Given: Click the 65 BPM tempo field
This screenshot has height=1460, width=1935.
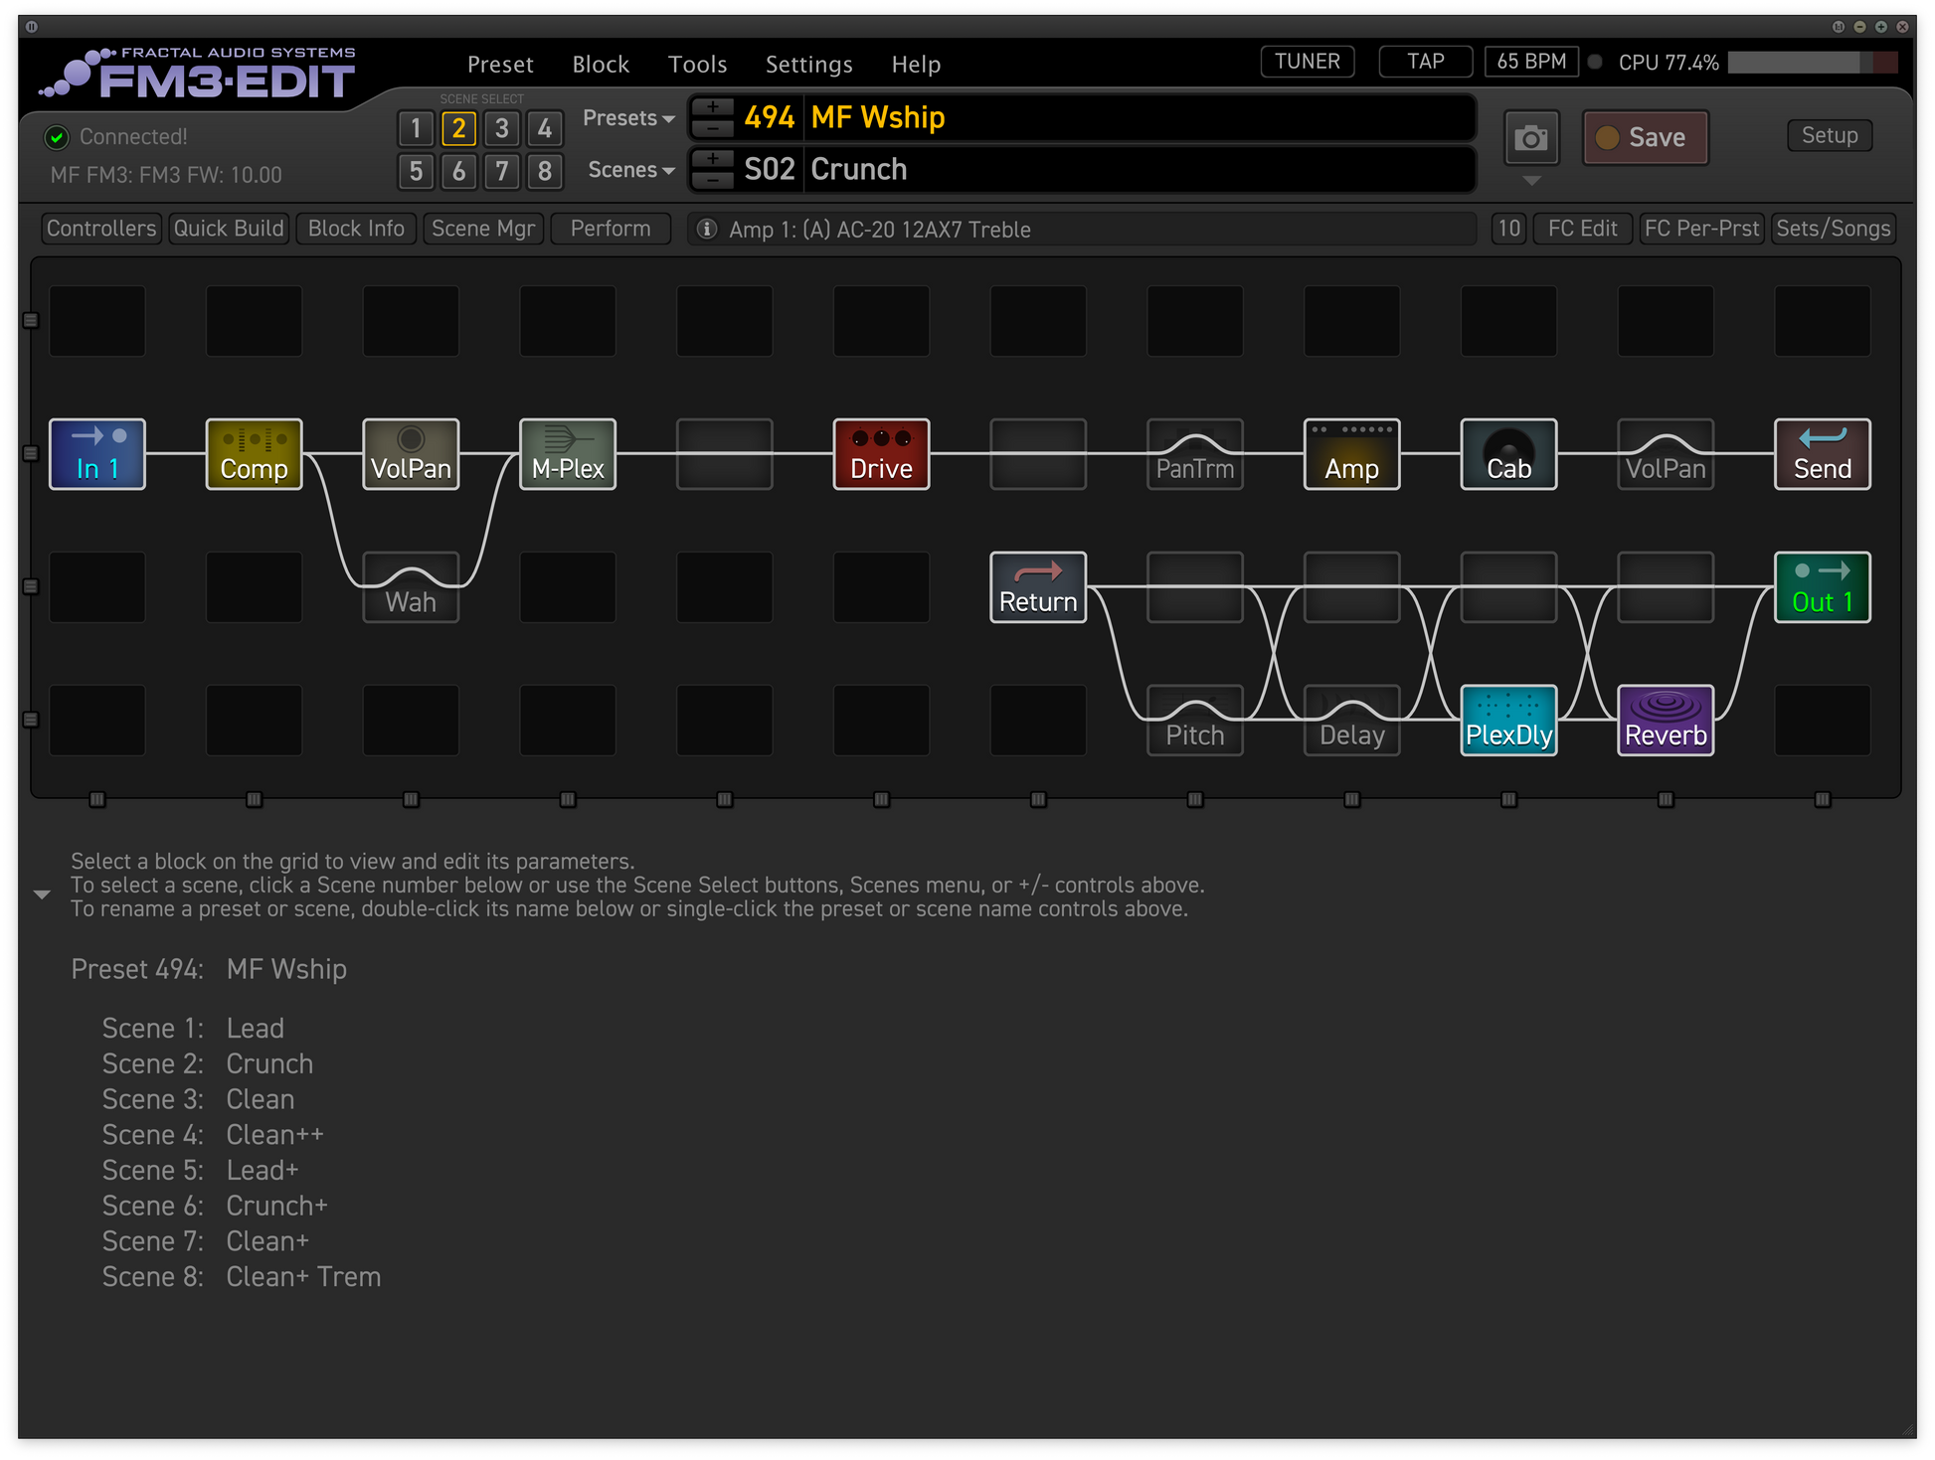Looking at the screenshot, I should click(x=1530, y=62).
